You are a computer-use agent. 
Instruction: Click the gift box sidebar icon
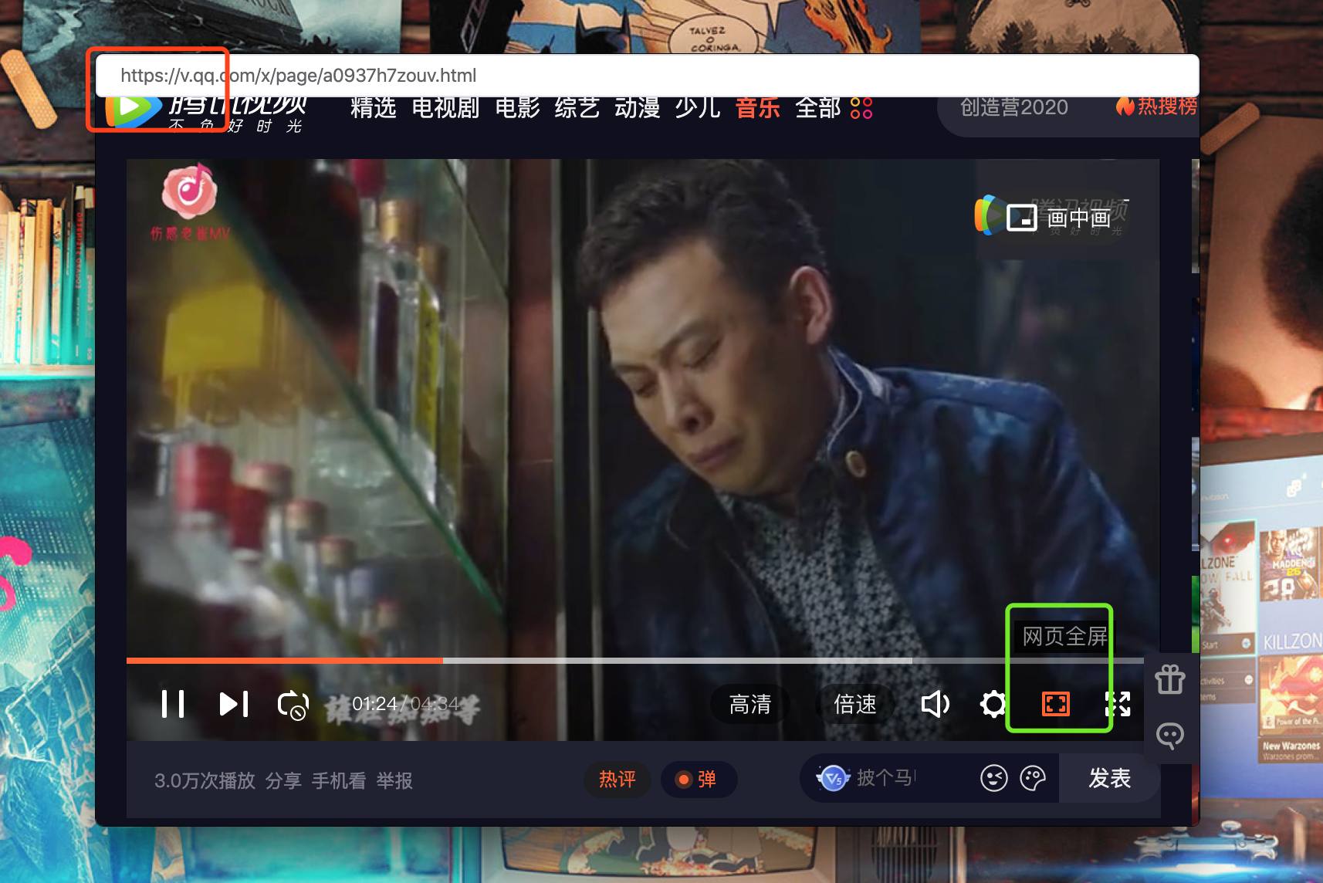click(1170, 679)
